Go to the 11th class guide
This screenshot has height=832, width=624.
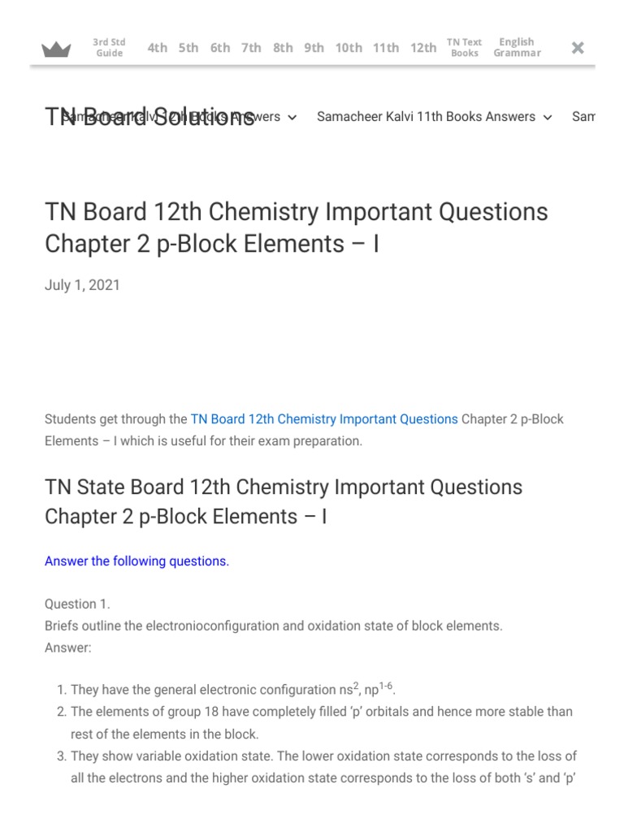coord(386,48)
